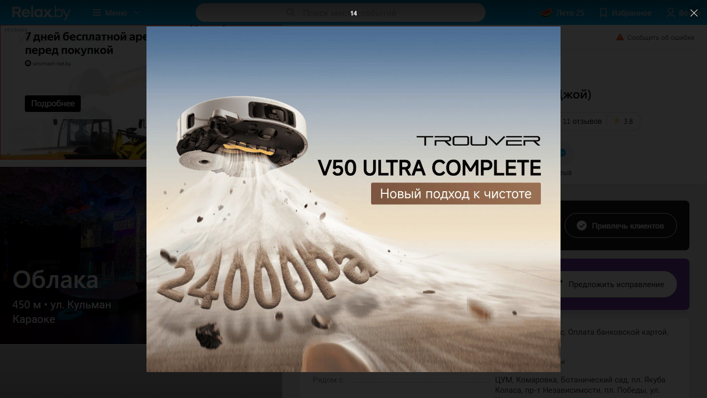The image size is (707, 398).
Task: Expand the chevron next to Меню
Action: 137,13
